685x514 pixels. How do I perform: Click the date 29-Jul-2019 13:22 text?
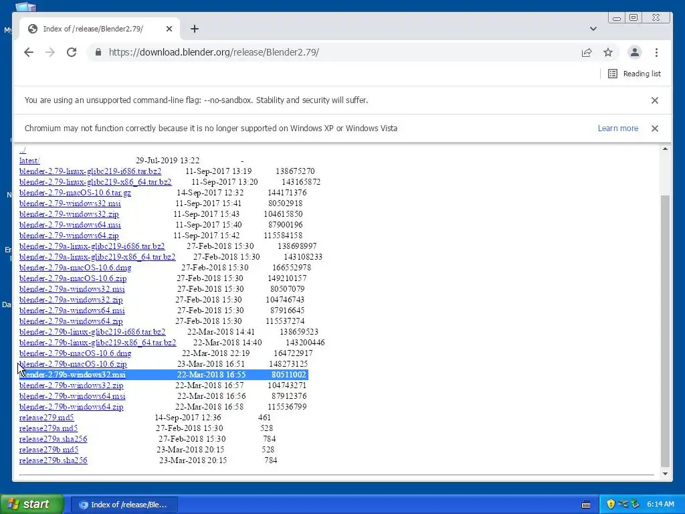pos(167,161)
